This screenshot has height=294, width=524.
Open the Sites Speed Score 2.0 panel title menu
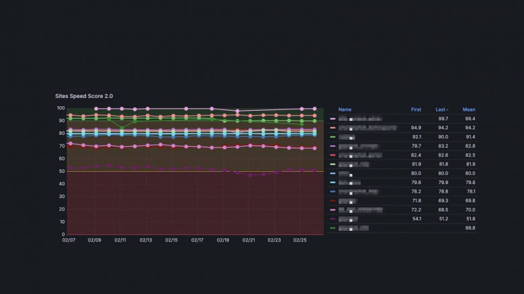84,97
